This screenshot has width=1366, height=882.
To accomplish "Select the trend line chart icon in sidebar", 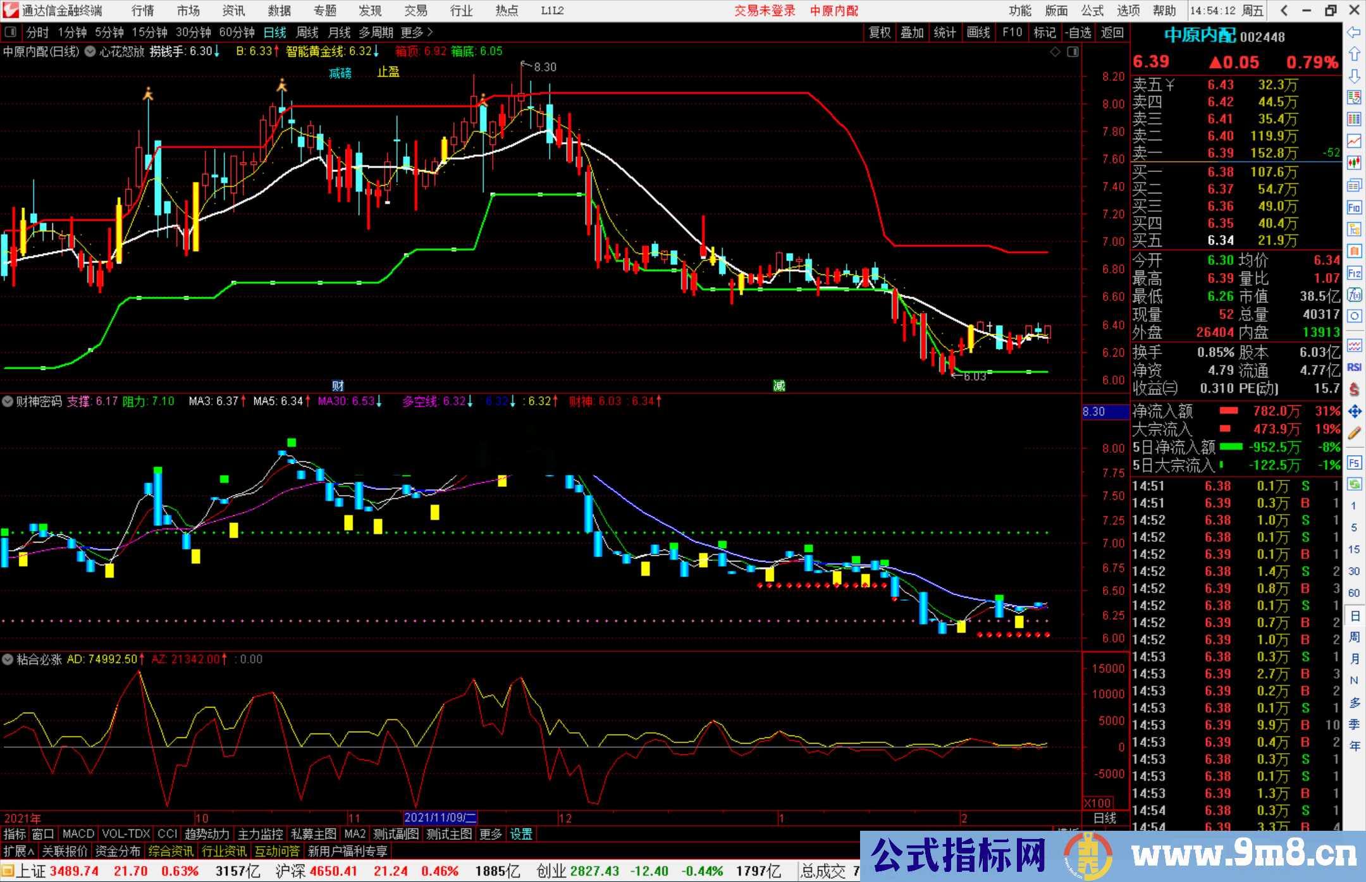I will [x=1355, y=139].
